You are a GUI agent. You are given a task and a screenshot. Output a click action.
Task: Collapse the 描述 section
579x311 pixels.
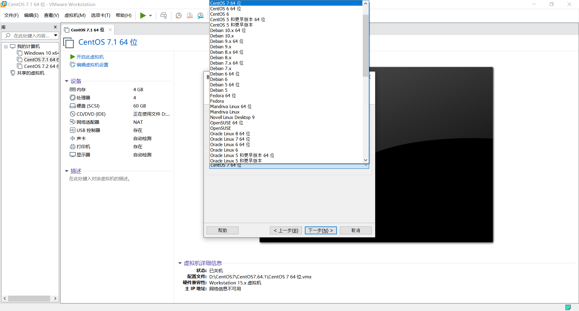pyautogui.click(x=67, y=171)
